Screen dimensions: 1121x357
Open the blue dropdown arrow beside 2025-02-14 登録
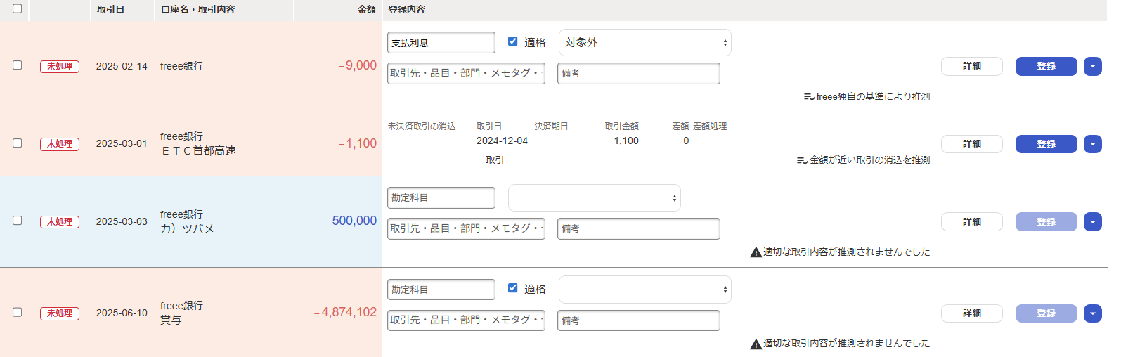point(1092,66)
